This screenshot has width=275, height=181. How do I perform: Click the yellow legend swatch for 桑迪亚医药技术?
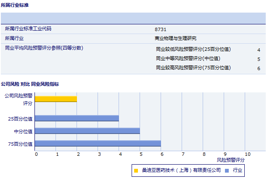(x=136, y=171)
